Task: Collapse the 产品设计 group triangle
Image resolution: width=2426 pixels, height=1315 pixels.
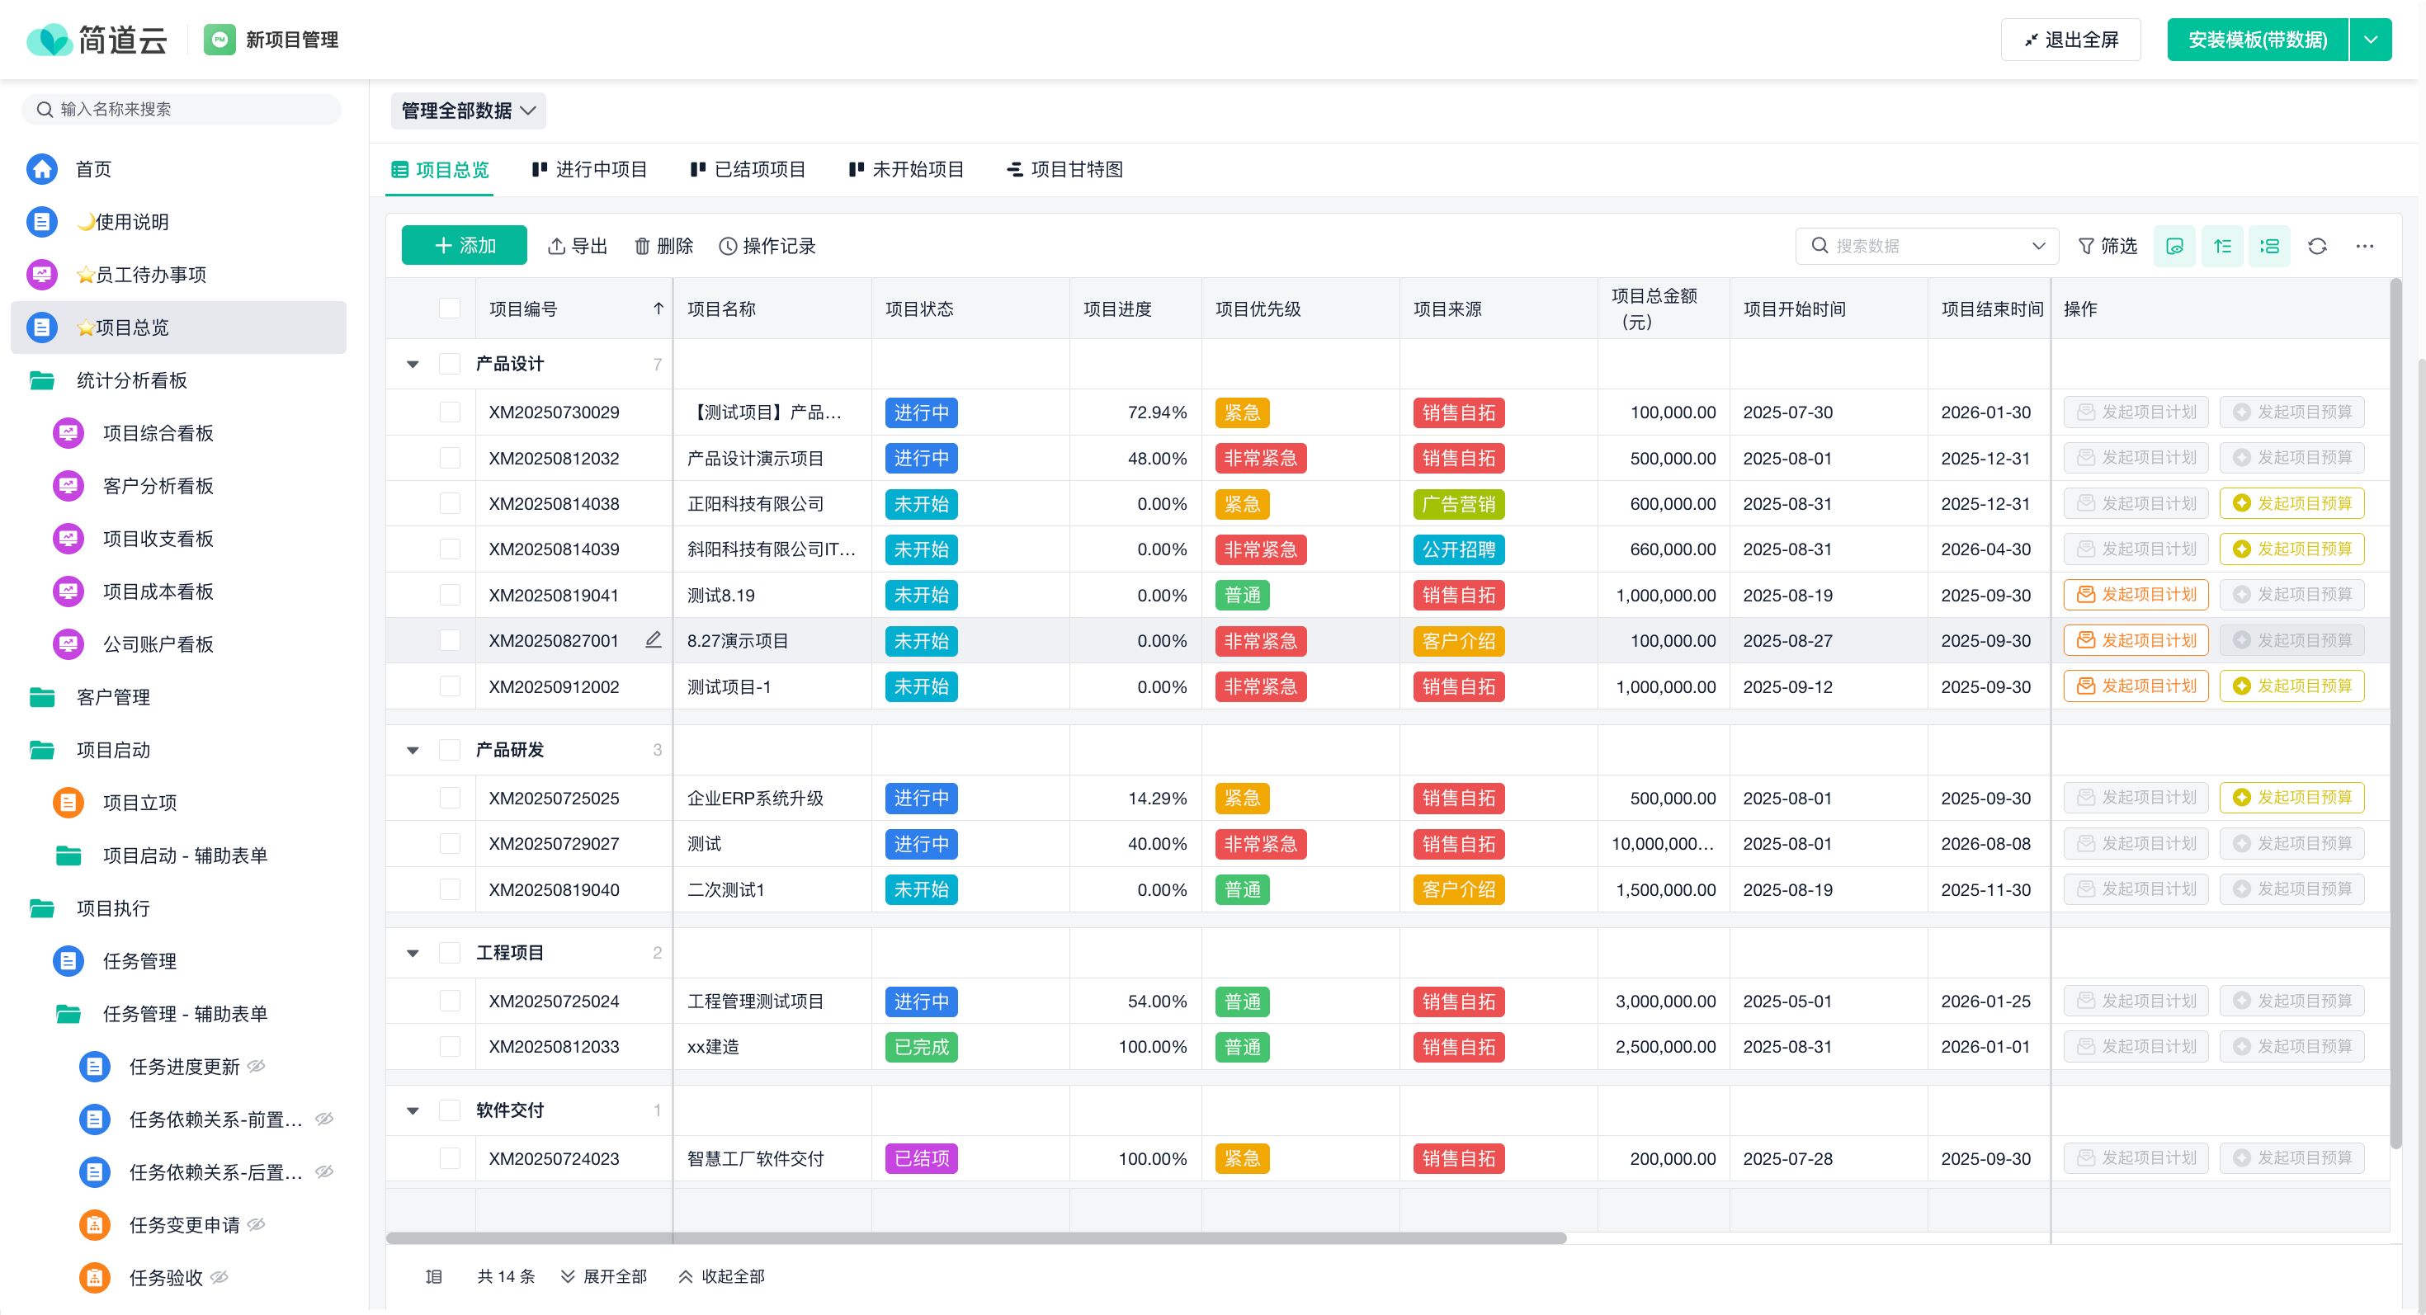Action: [413, 365]
